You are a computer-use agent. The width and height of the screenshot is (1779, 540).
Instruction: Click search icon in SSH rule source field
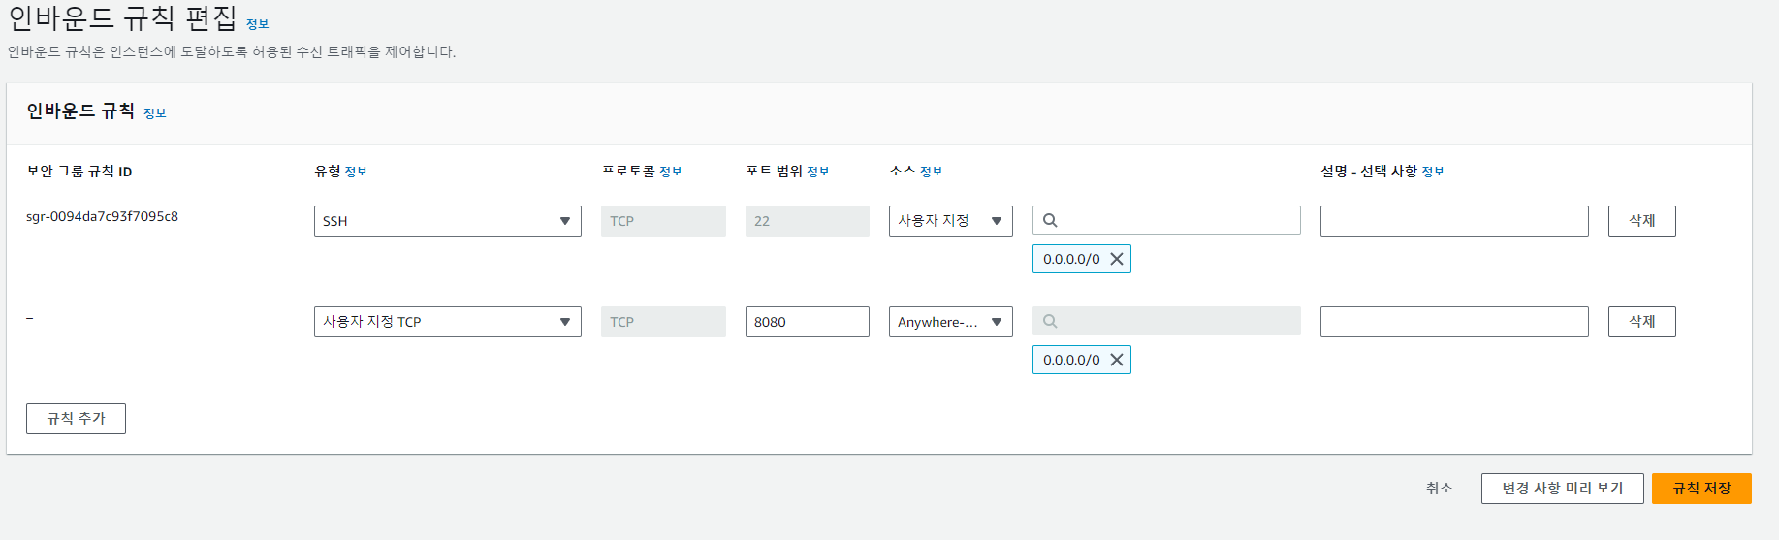[x=1050, y=220]
